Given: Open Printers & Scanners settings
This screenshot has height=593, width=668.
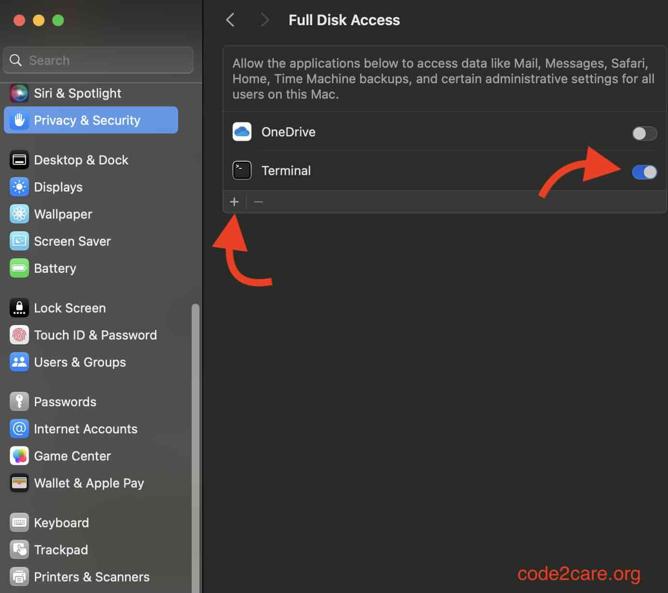Looking at the screenshot, I should click(91, 577).
